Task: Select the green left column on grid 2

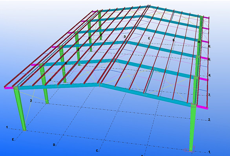Action: [44, 84]
